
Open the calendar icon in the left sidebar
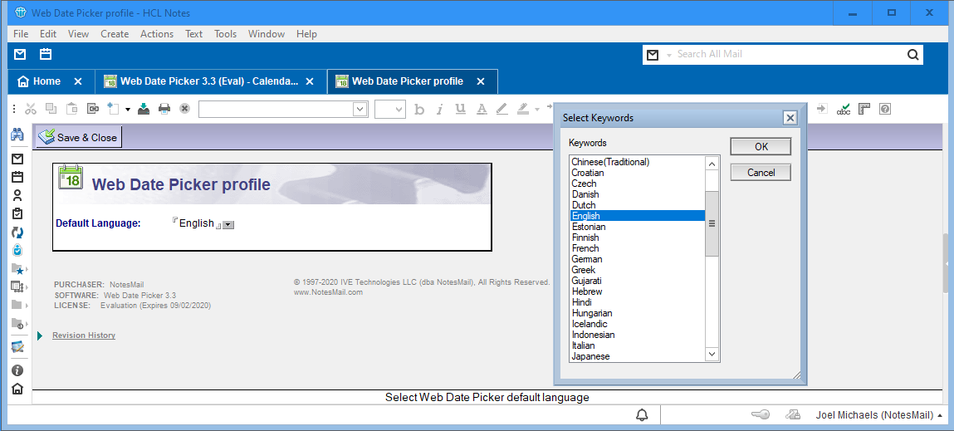point(17,177)
